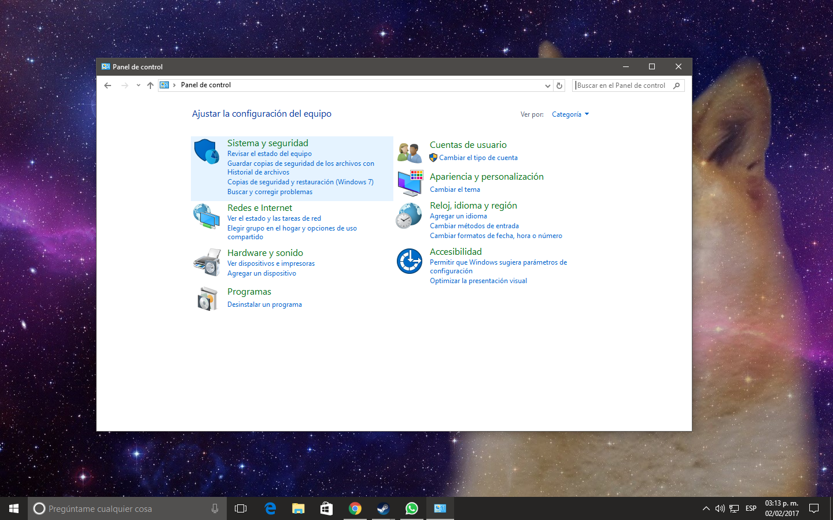Open the Hardware y sonido printer icon

tap(207, 262)
